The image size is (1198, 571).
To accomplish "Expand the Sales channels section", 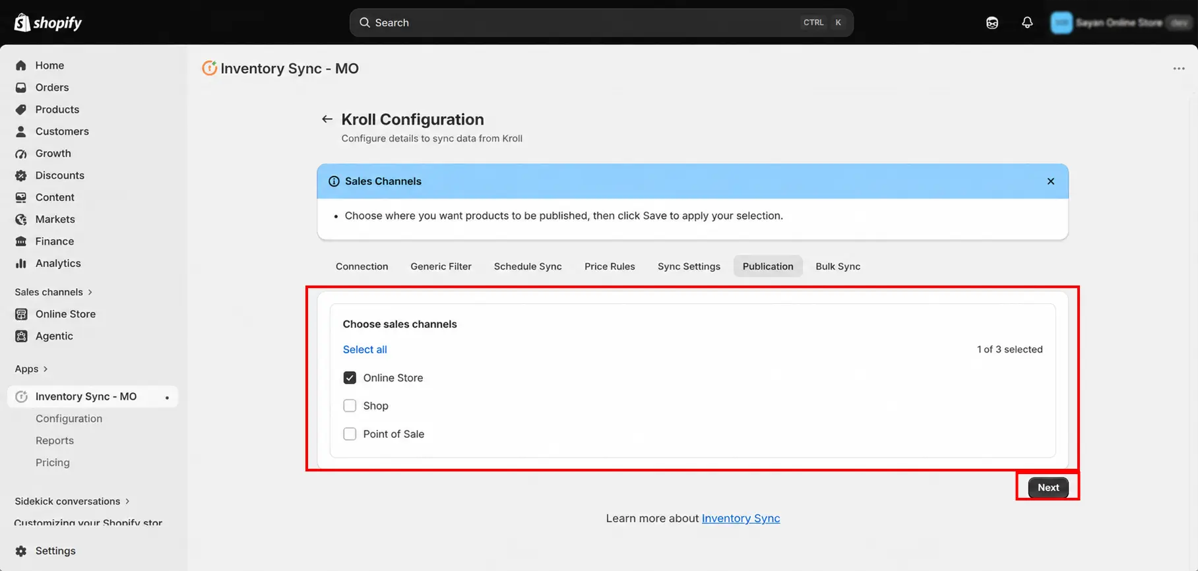I will (x=54, y=292).
